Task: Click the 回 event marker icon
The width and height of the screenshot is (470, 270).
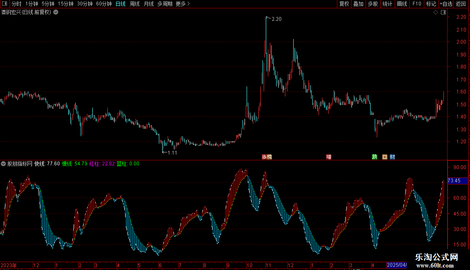Action: pos(385,157)
